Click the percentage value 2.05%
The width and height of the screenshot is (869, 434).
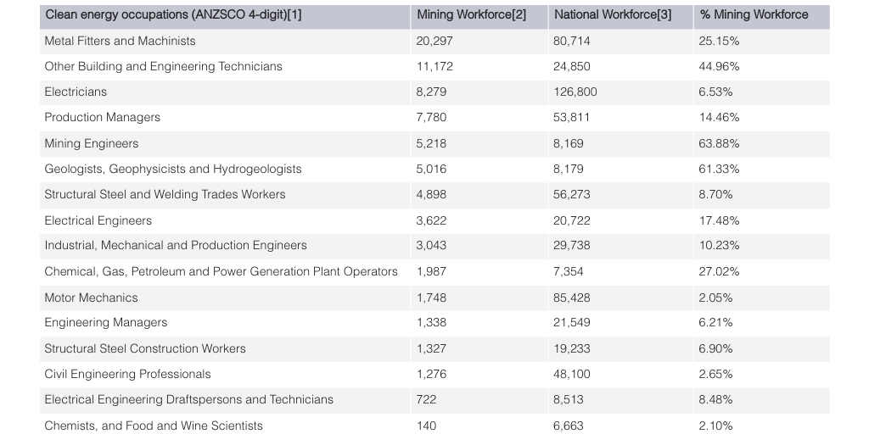(x=715, y=298)
